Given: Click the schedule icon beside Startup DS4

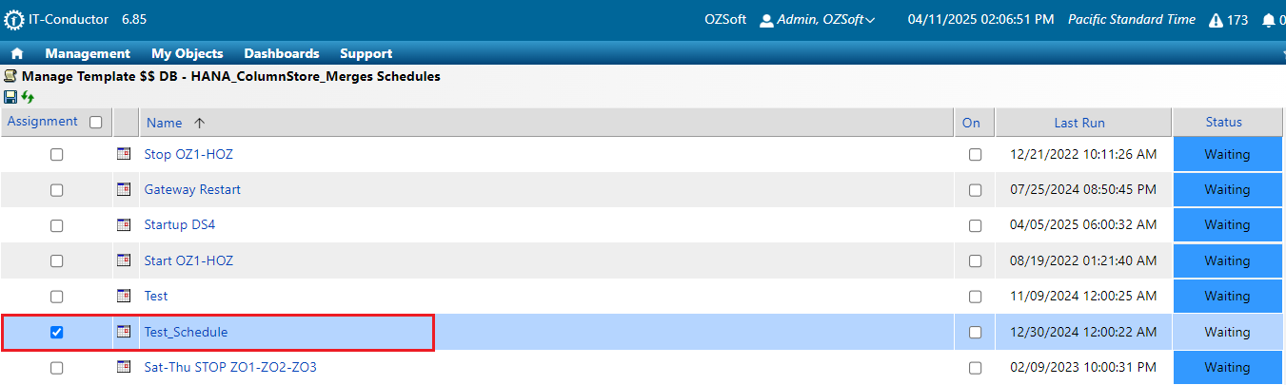Looking at the screenshot, I should click(123, 225).
